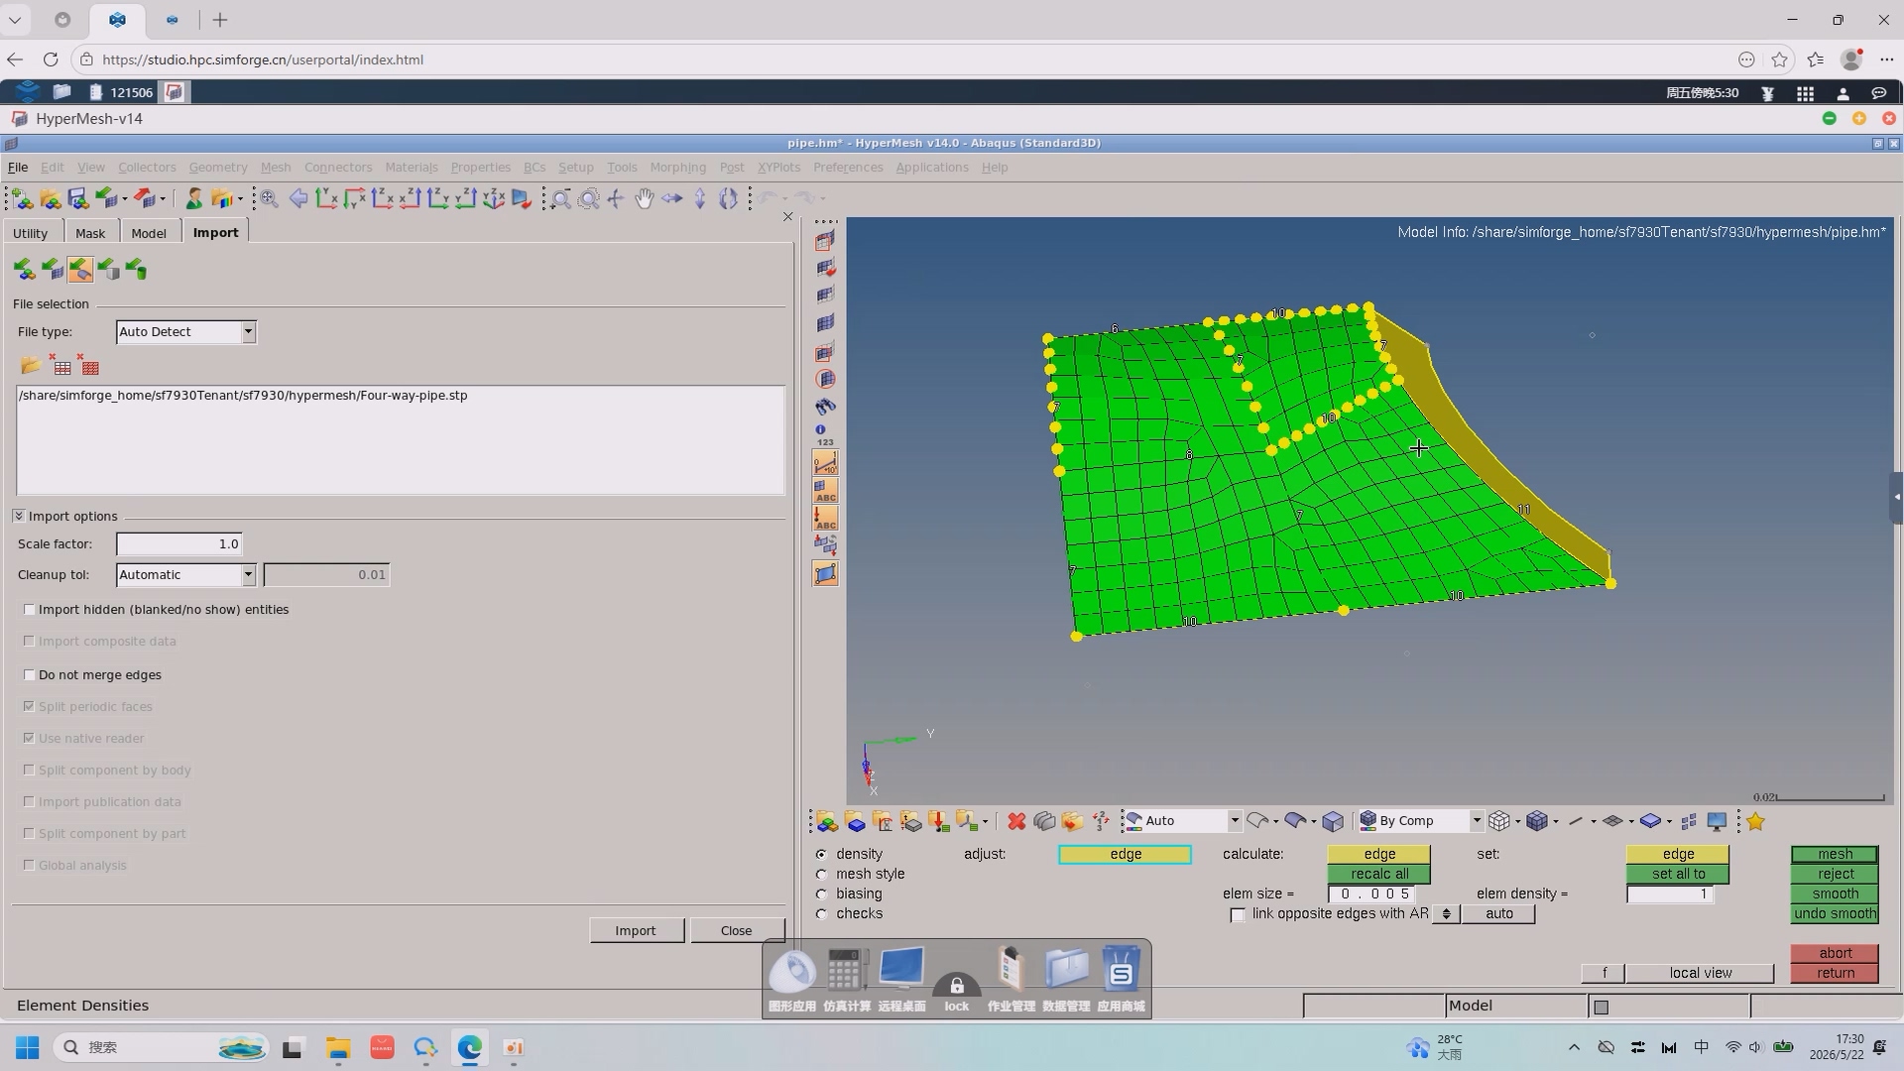Select the biasing radio button
This screenshot has width=1904, height=1071.
coord(821,894)
